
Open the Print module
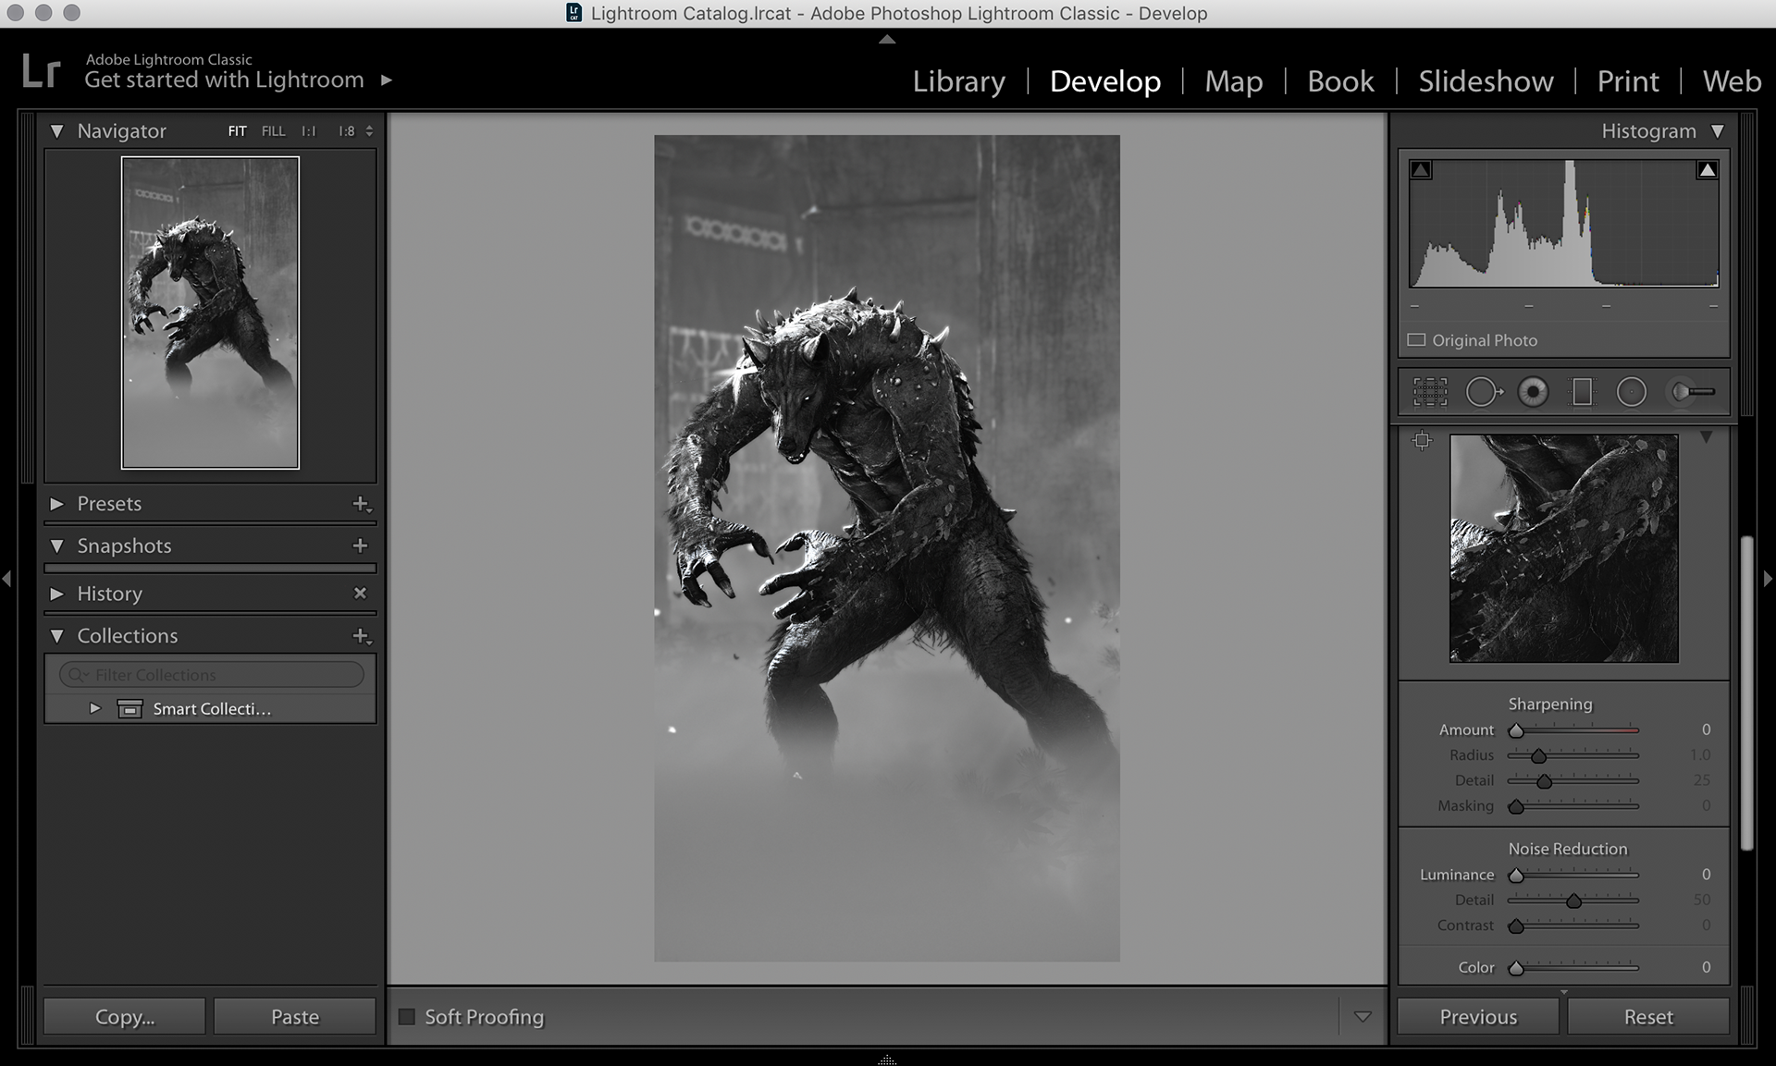[x=1628, y=81]
